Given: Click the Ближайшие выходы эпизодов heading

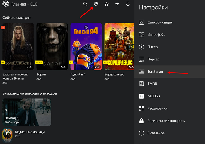Looking at the screenshot, I should click(30, 93).
